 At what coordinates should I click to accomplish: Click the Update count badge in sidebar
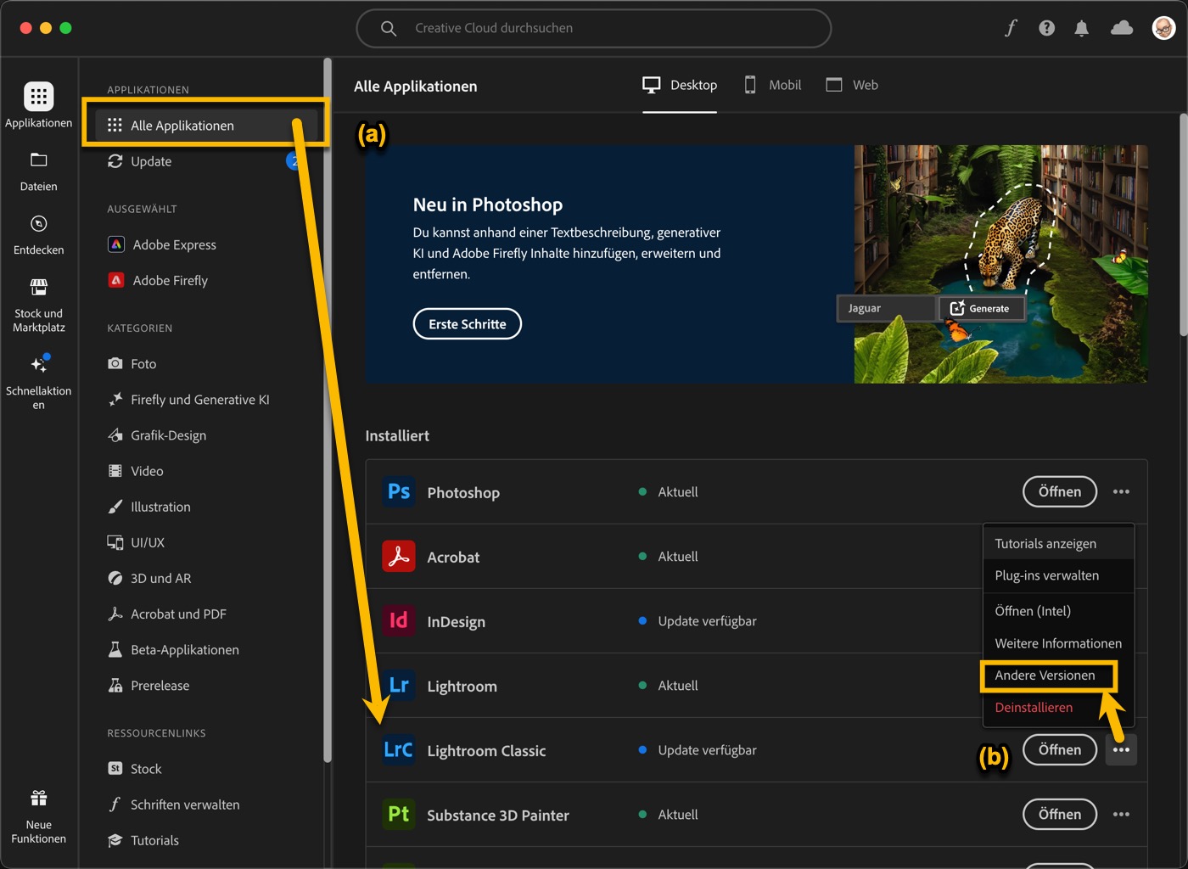coord(294,161)
